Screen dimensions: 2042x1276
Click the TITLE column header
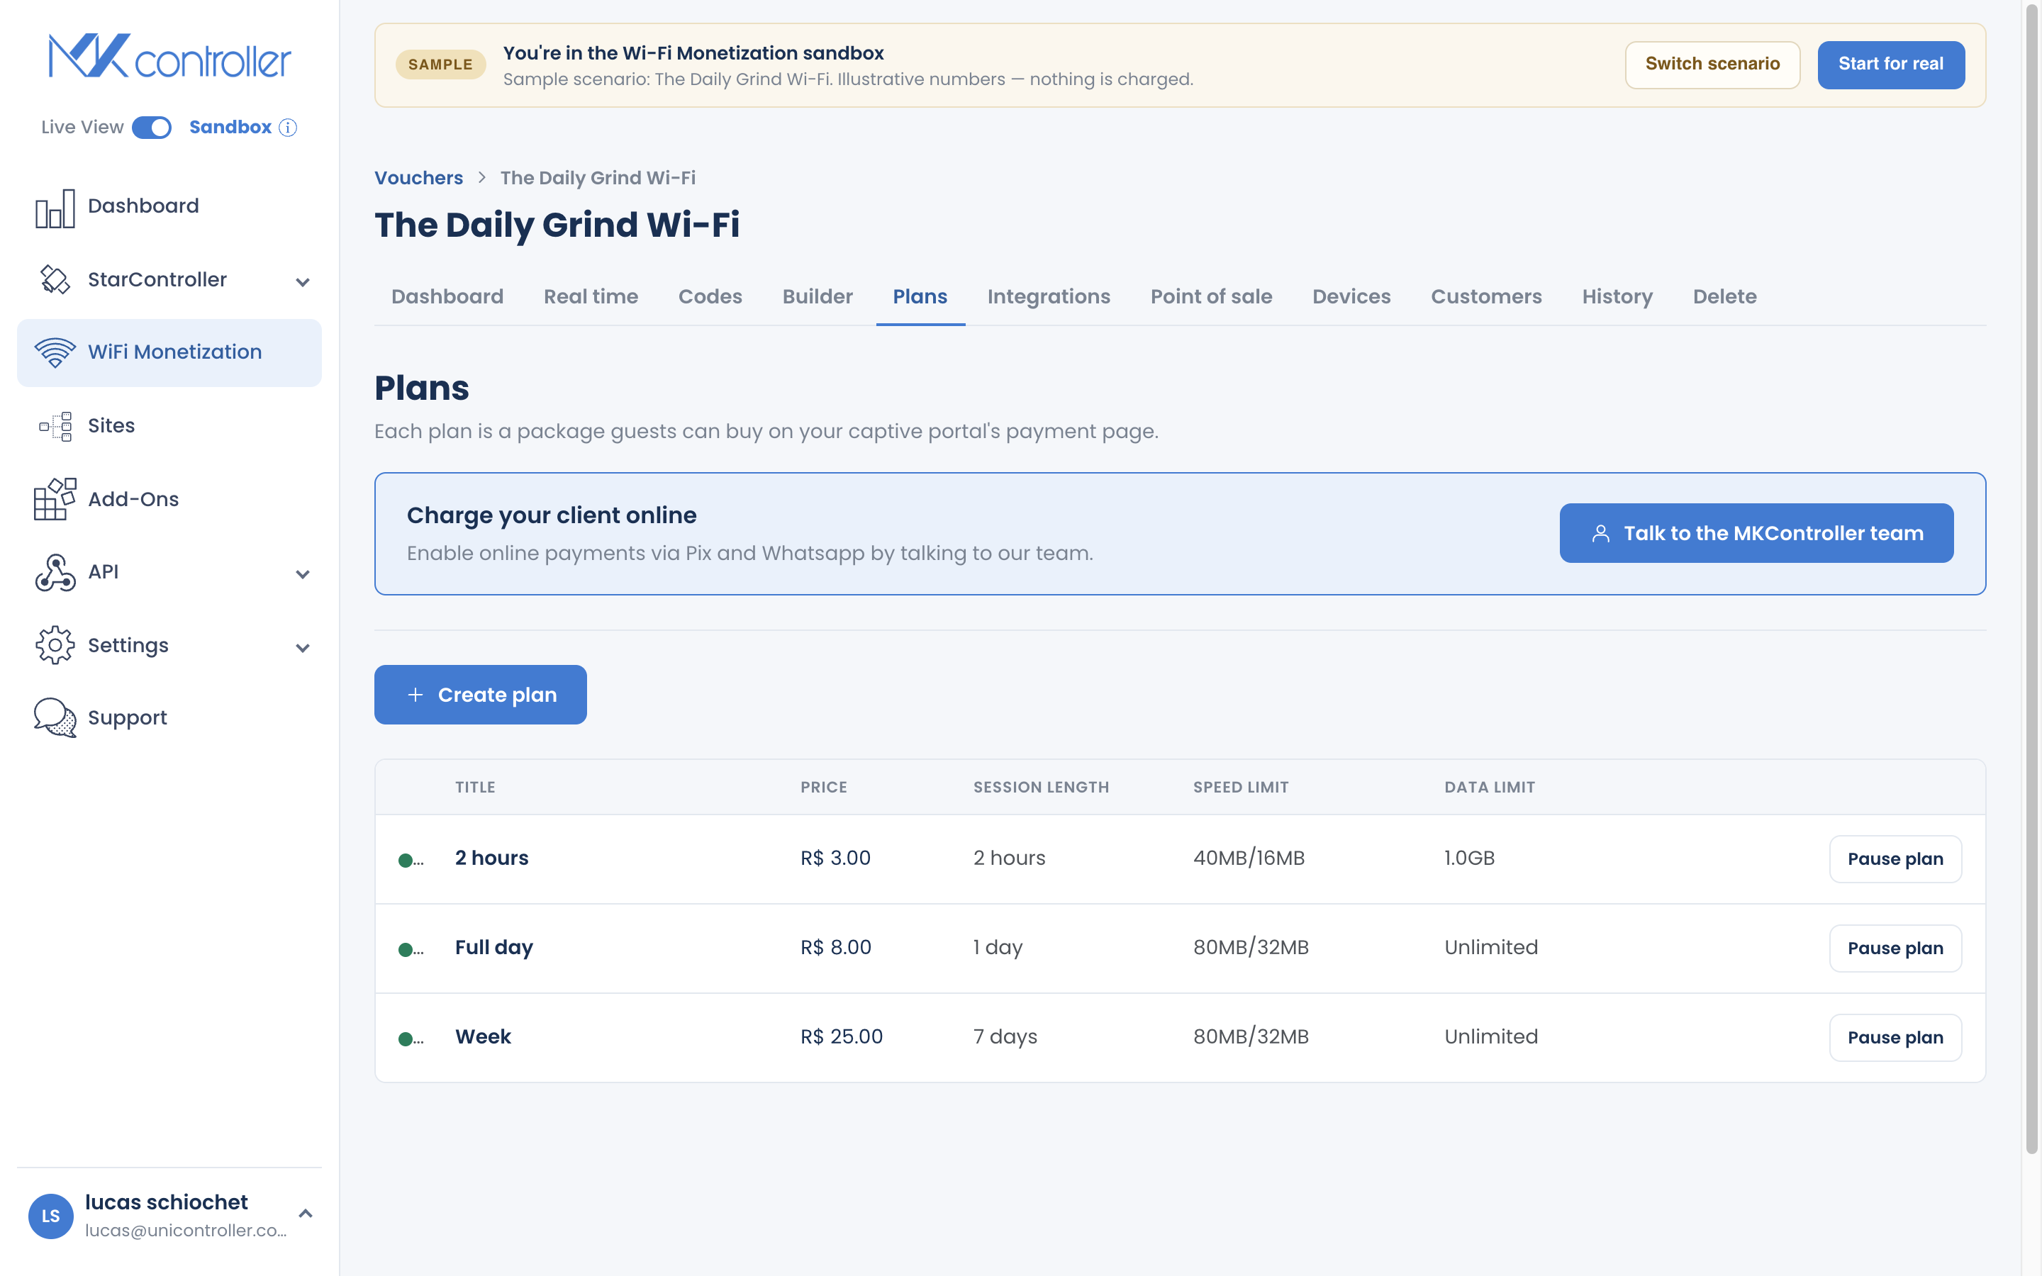(475, 788)
